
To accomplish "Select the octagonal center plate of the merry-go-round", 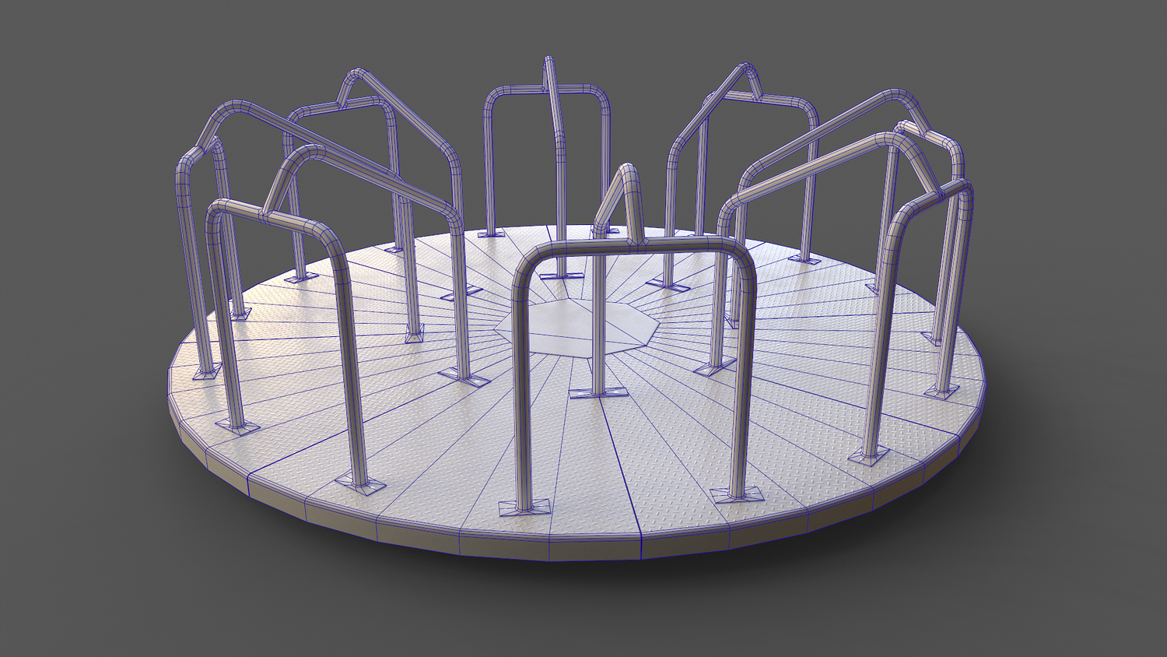I will [x=576, y=328].
